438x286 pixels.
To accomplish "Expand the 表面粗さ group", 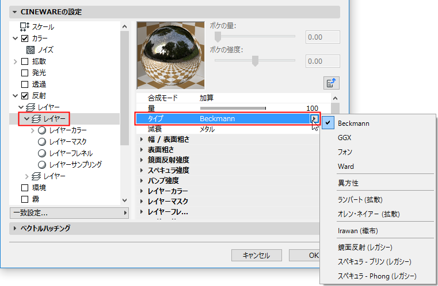I will (142, 149).
